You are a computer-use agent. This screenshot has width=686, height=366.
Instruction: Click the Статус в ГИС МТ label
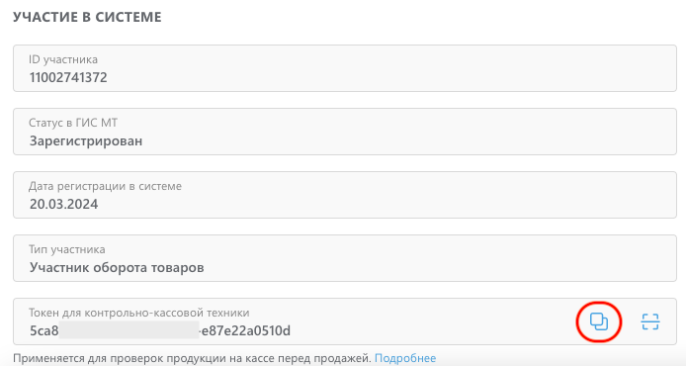coord(73,123)
